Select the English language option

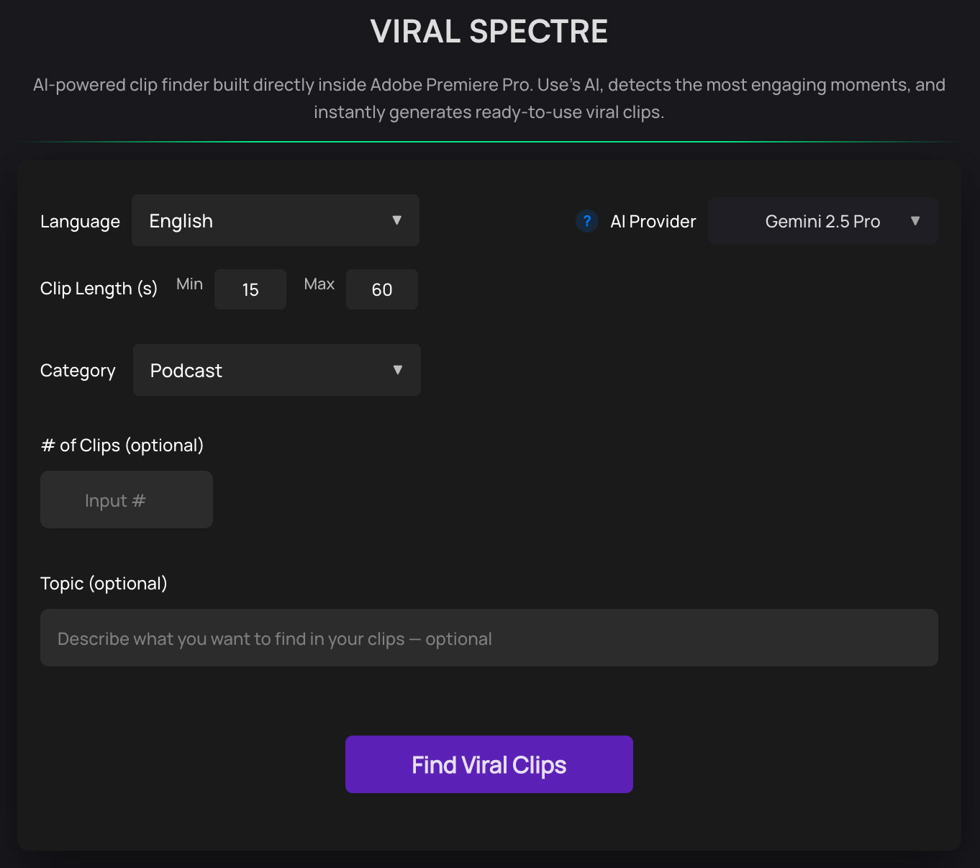(181, 221)
